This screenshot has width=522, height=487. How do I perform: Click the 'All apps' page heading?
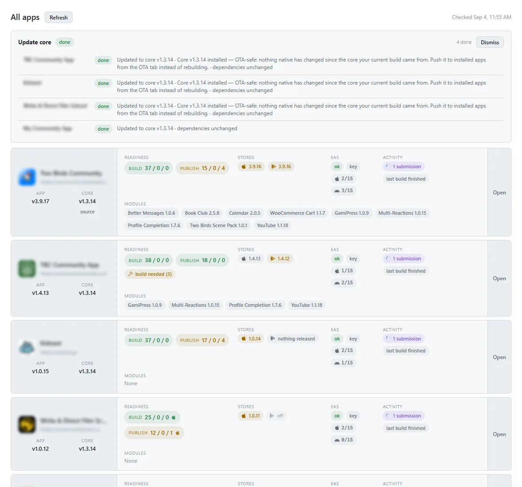pyautogui.click(x=25, y=17)
